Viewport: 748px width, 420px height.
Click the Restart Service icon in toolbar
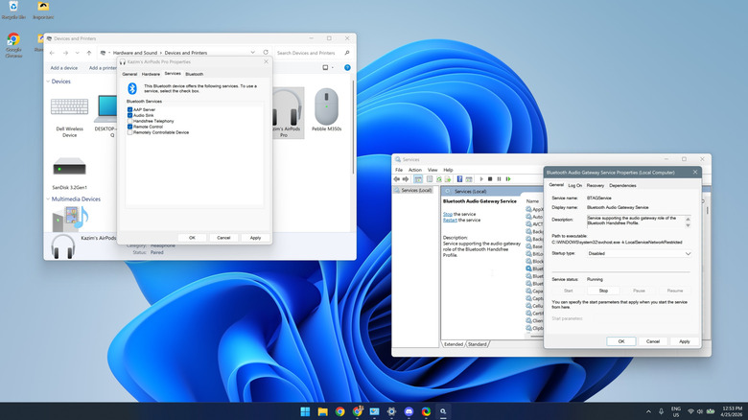pos(508,179)
